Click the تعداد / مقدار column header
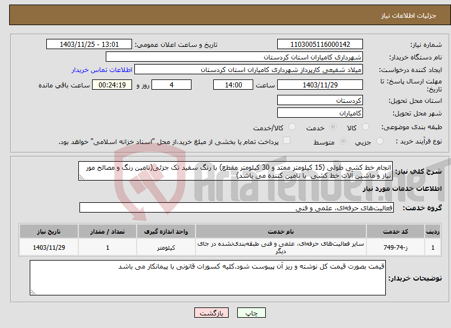This screenshot has height=328, width=451. tap(107, 231)
